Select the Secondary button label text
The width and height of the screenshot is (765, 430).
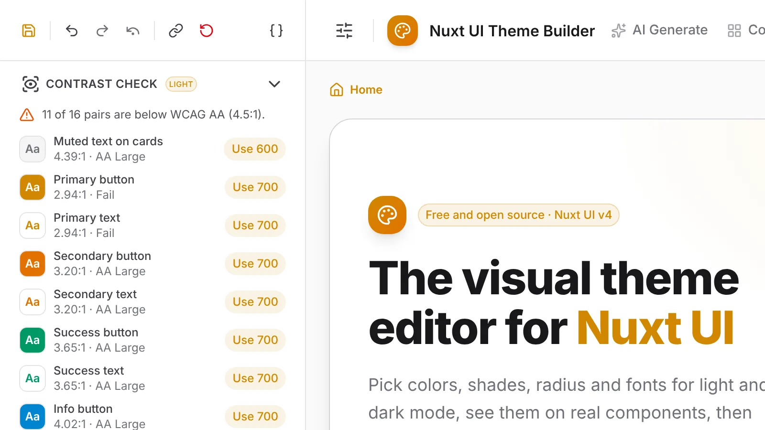click(x=102, y=256)
